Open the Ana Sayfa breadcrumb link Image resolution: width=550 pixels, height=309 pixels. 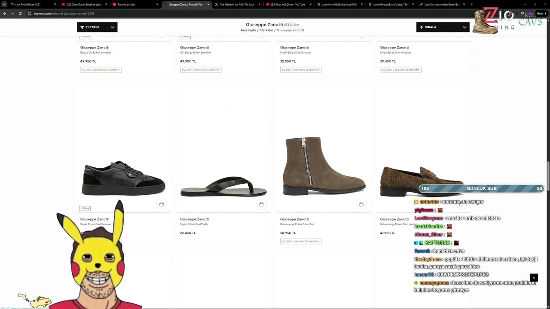click(248, 30)
